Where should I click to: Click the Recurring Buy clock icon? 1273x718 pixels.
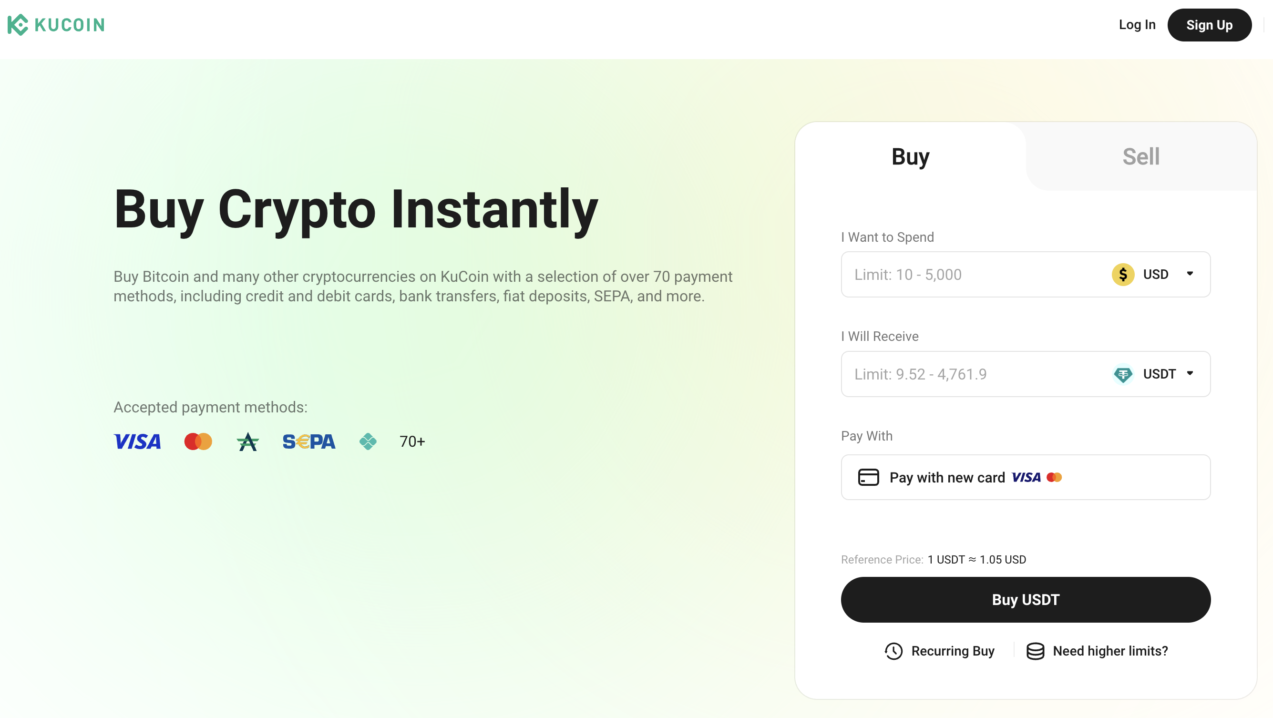tap(893, 651)
